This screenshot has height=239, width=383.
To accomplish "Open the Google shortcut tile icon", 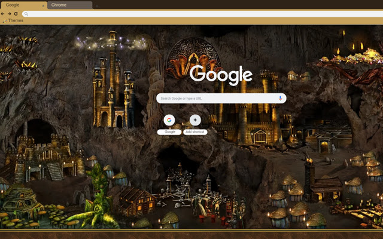I will pyautogui.click(x=169, y=120).
